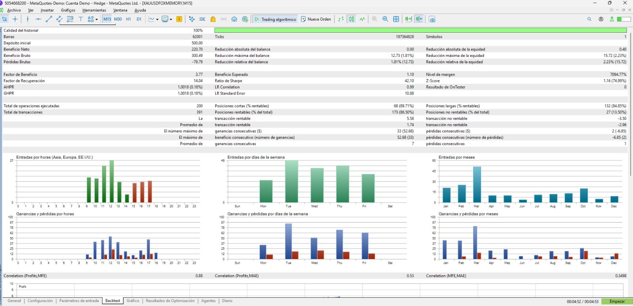The image size is (633, 306).
Task: Switch to the H1 timeframe
Action: (129, 19)
